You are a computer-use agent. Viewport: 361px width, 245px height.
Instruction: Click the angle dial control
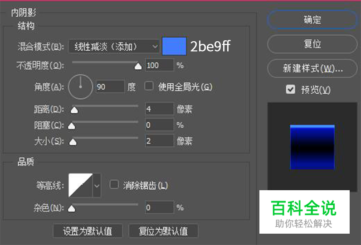[80, 86]
